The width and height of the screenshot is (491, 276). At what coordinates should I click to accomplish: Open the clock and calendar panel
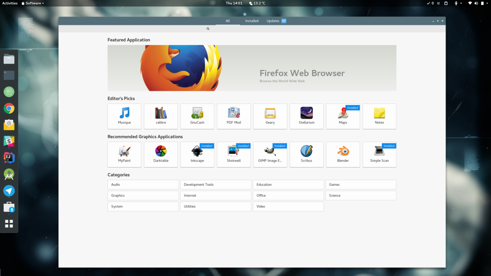coord(234,3)
